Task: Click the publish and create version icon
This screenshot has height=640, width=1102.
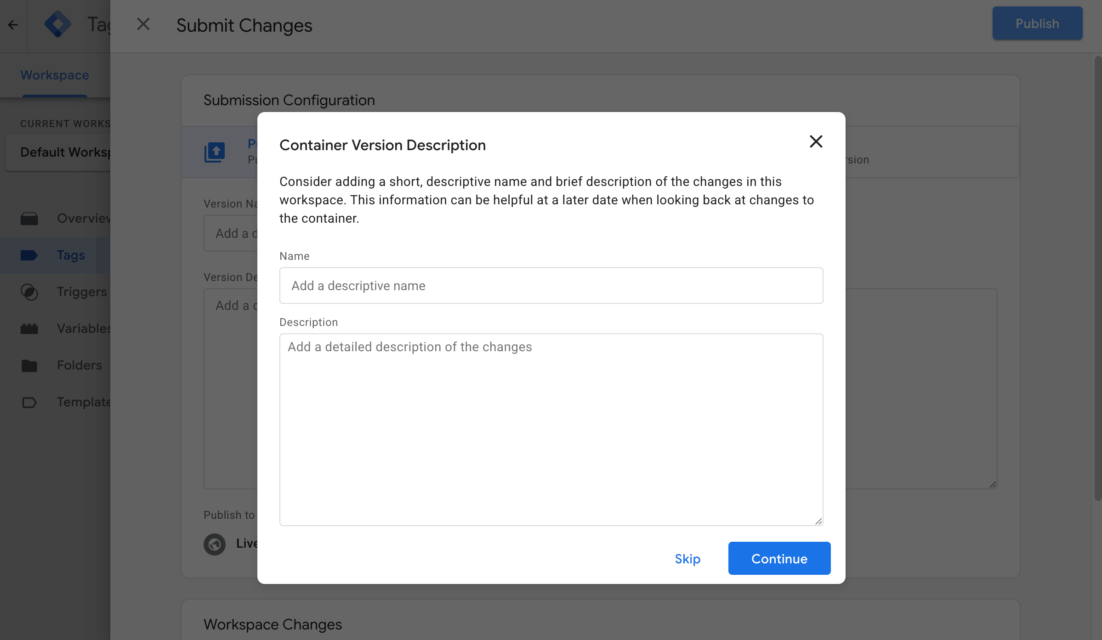Action: (215, 152)
